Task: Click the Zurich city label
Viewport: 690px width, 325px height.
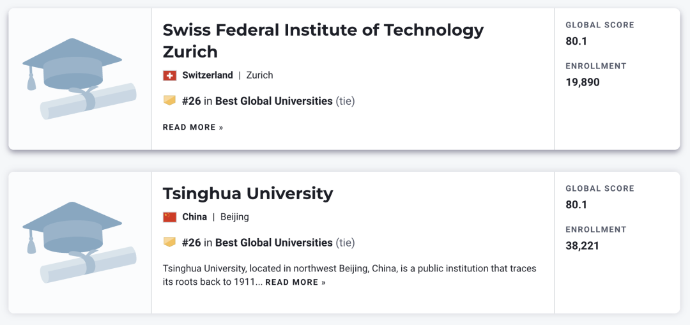Action: (259, 75)
